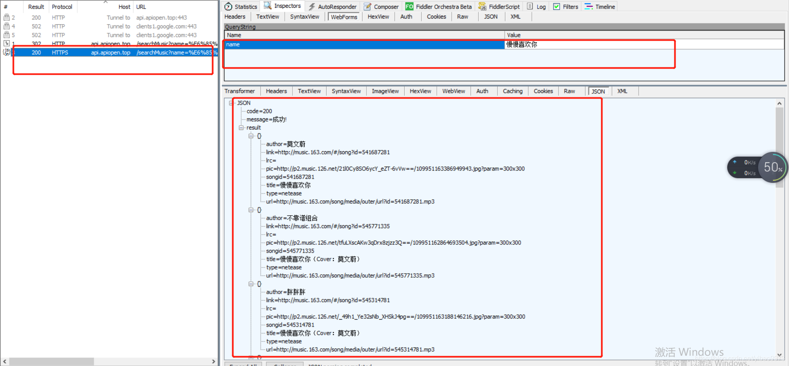Open the Inspectors tab
789x366 pixels.
(282, 6)
